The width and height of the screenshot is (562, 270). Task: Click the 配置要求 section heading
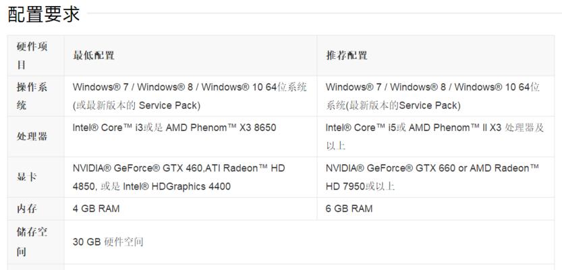[x=44, y=14]
